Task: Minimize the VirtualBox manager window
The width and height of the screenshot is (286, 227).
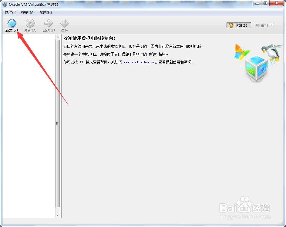Action: pos(257,3)
